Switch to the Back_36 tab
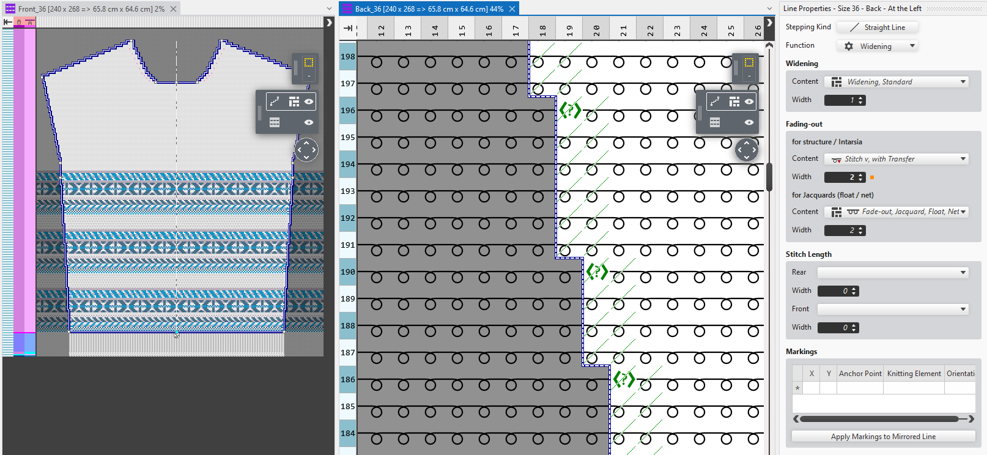Image resolution: width=987 pixels, height=455 pixels. coord(428,9)
